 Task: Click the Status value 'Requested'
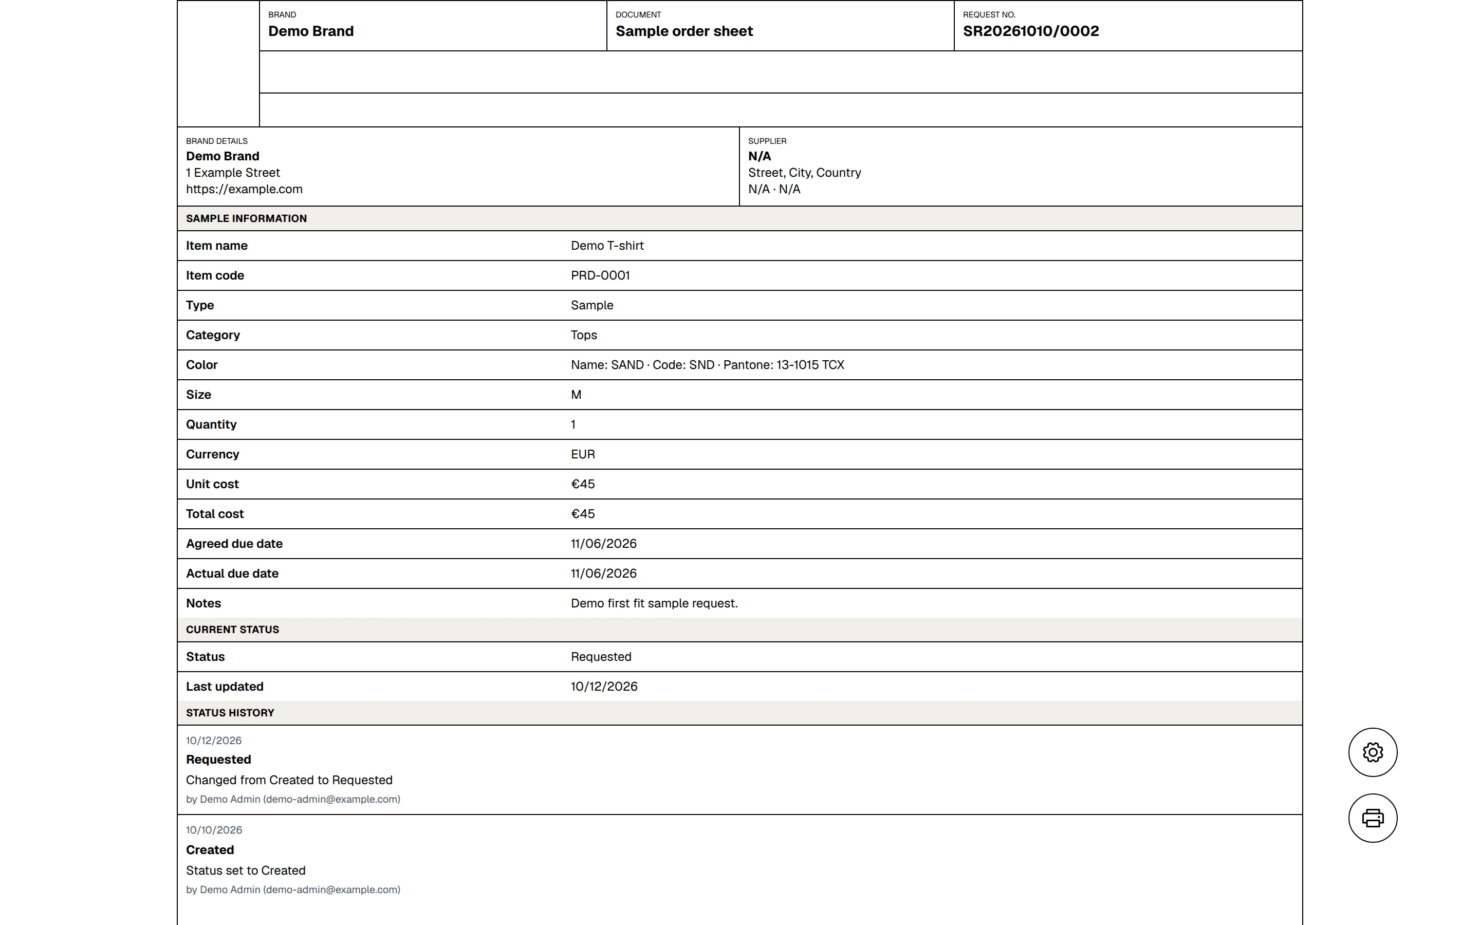[x=601, y=656]
